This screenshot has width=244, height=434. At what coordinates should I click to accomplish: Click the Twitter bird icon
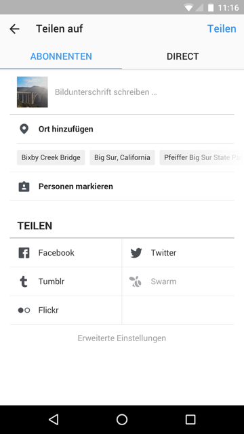[x=136, y=253]
